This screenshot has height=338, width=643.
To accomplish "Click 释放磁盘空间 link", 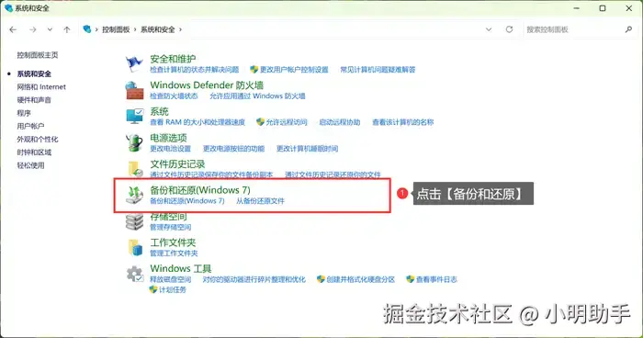I will click(x=170, y=280).
